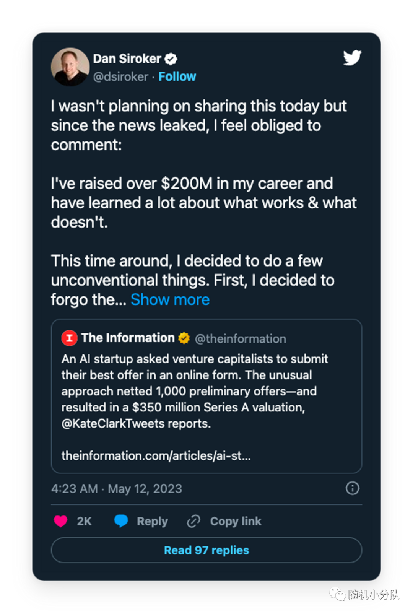Open Dan Siroker's profile photo

tap(70, 67)
